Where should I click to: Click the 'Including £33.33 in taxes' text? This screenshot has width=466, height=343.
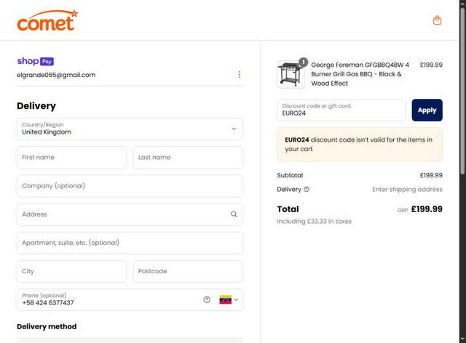click(314, 222)
